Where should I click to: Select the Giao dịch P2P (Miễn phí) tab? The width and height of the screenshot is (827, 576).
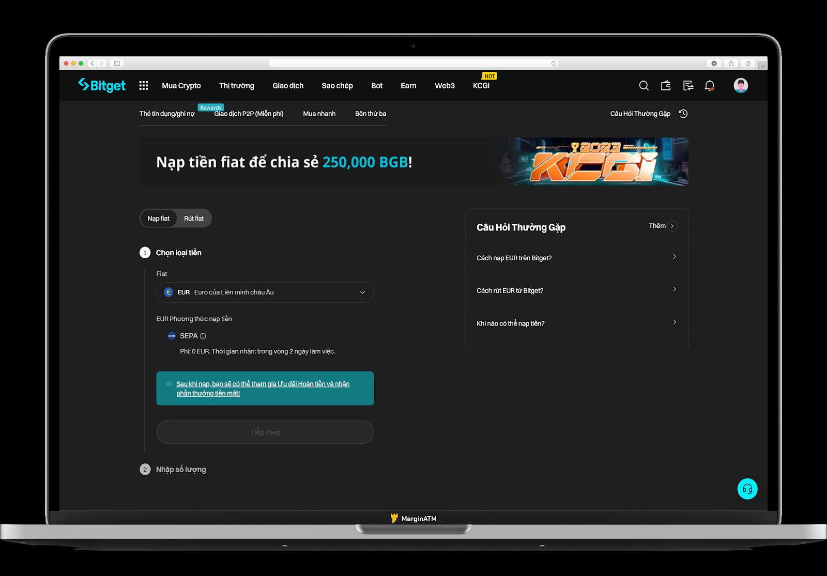[x=249, y=114]
